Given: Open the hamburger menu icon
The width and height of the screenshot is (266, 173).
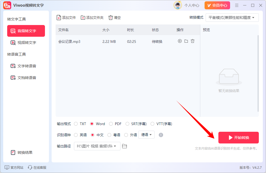Looking at the screenshot, I should pyautogui.click(x=237, y=5).
